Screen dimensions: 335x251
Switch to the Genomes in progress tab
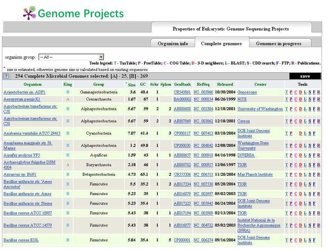[x=278, y=44]
